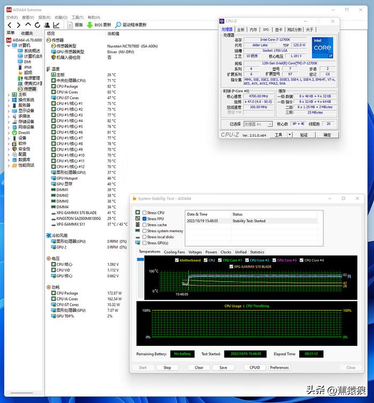Click Stop button in stability test
This screenshot has width=374, height=403.
coord(167,368)
